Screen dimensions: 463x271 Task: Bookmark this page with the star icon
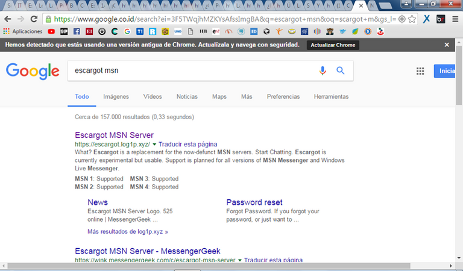[x=412, y=19]
